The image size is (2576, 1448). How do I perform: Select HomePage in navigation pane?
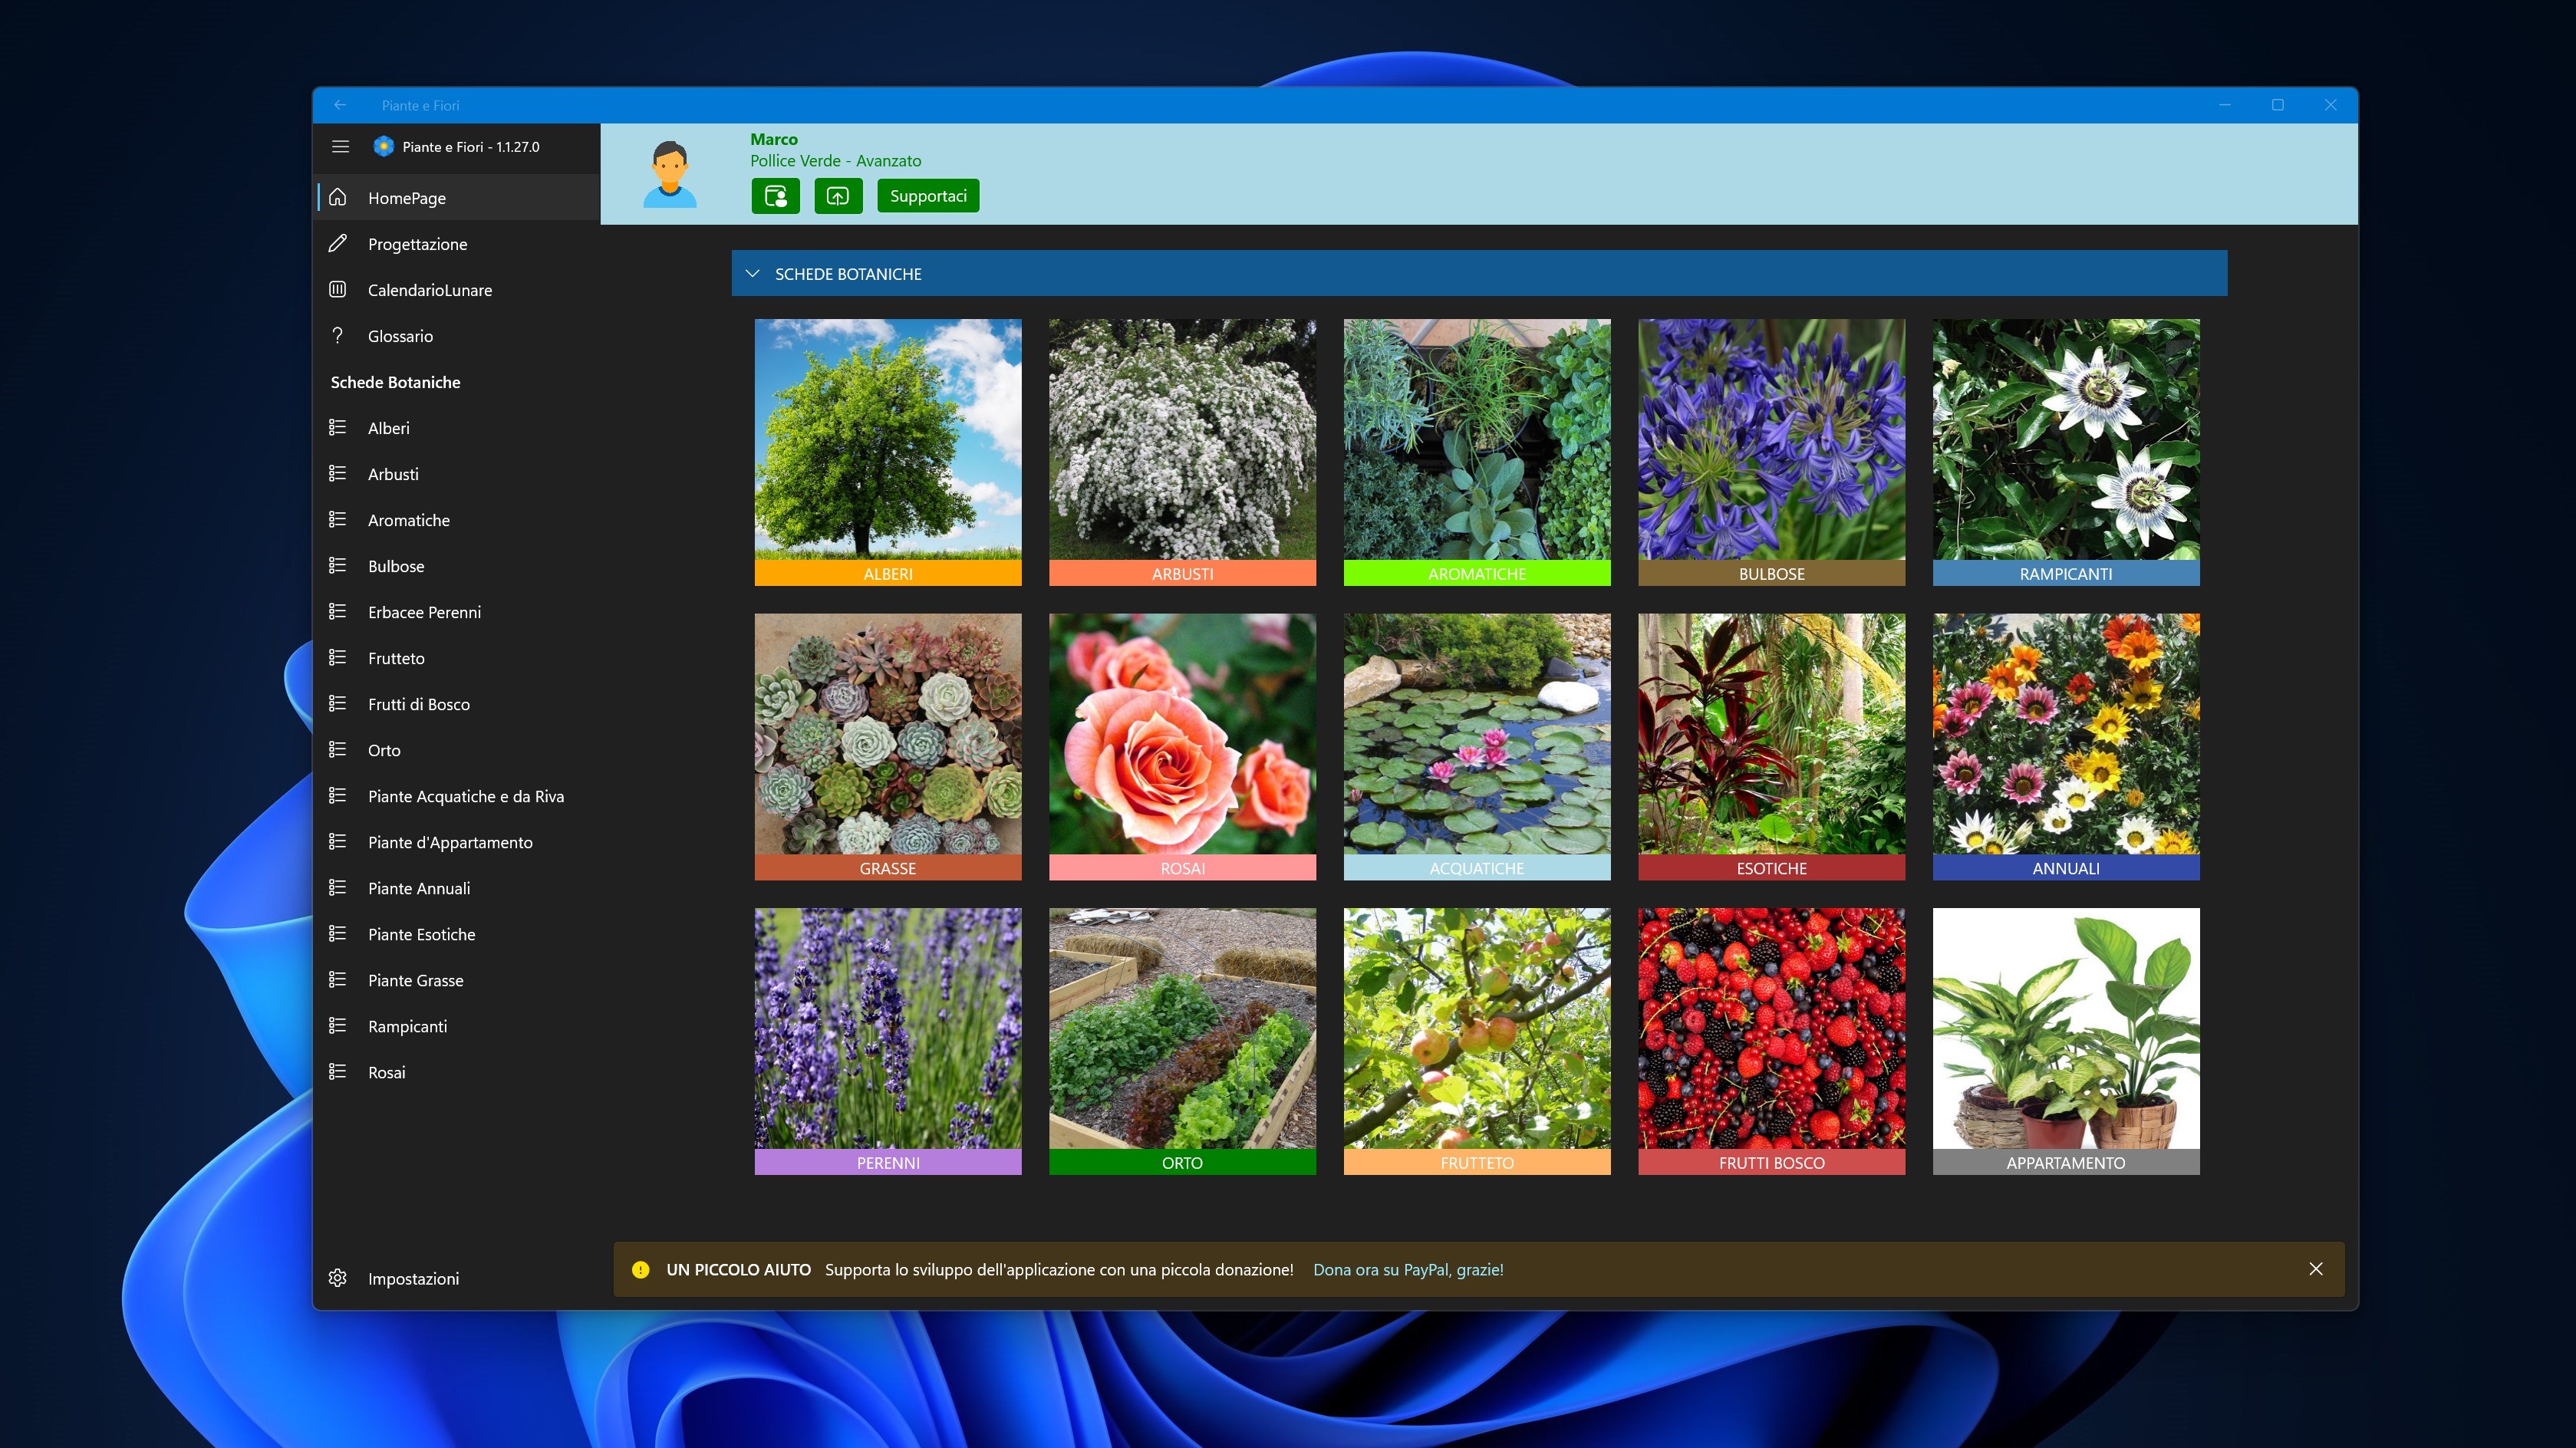click(406, 198)
